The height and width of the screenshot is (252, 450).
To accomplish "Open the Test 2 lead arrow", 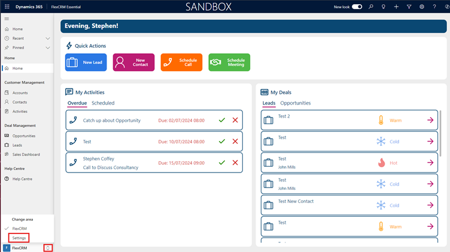I will (430, 120).
